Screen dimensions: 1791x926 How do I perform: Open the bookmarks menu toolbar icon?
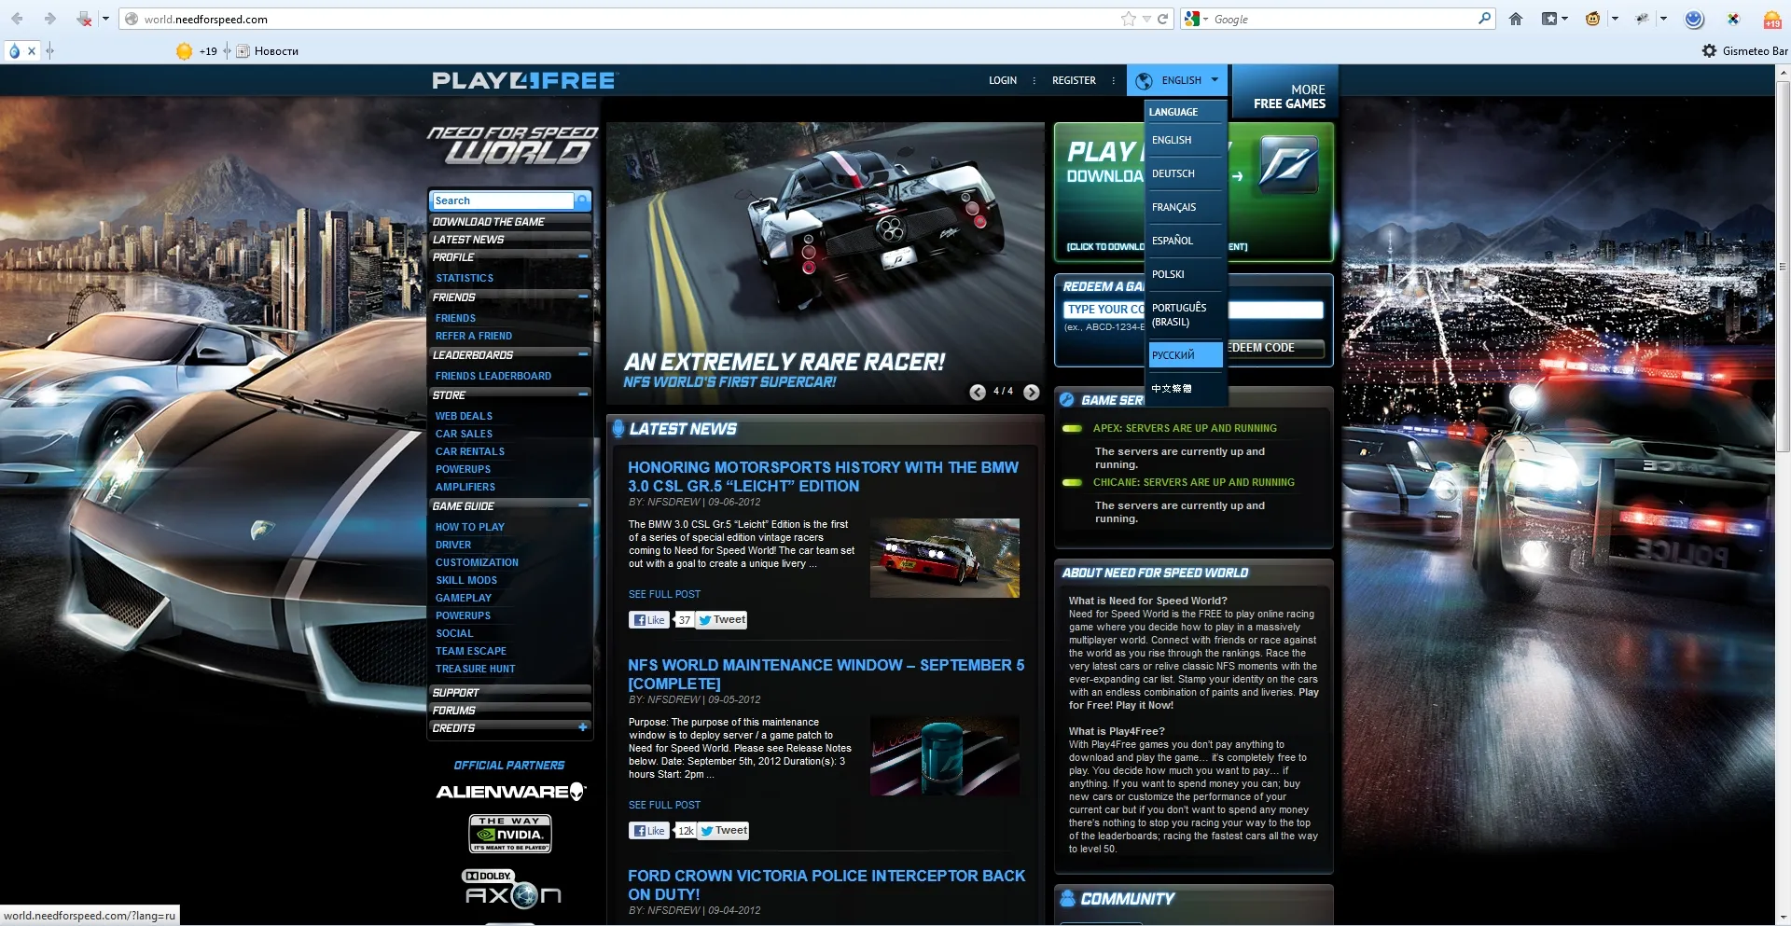pos(1549,19)
